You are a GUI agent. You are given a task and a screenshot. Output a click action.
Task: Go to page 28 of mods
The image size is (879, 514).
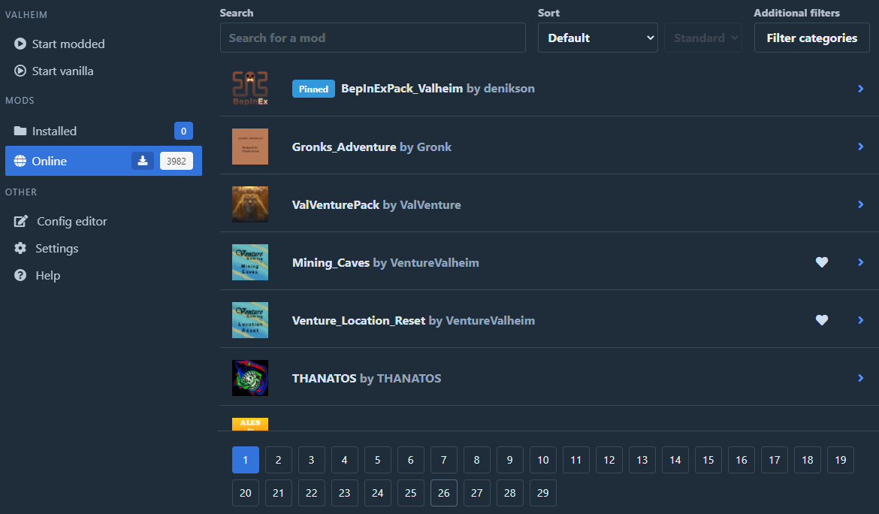(510, 493)
